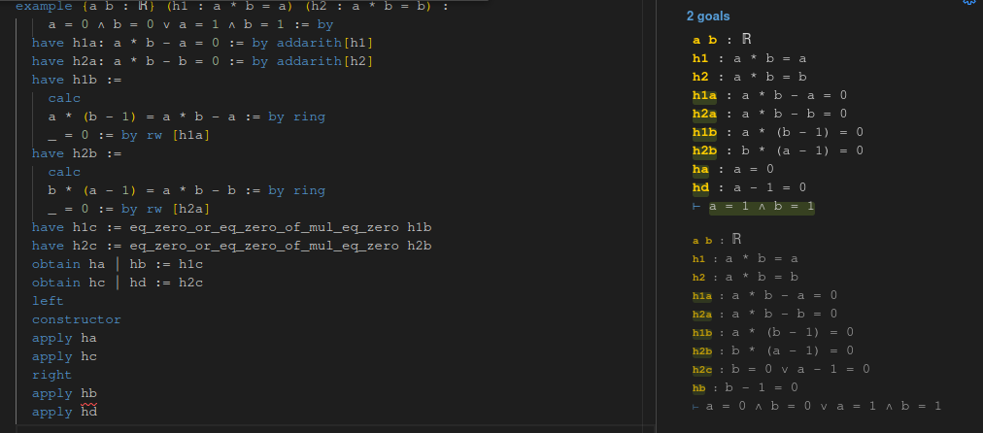Click the highlighted goal a = 1 ∧ b = 1
This screenshot has height=433, width=983.
point(761,207)
